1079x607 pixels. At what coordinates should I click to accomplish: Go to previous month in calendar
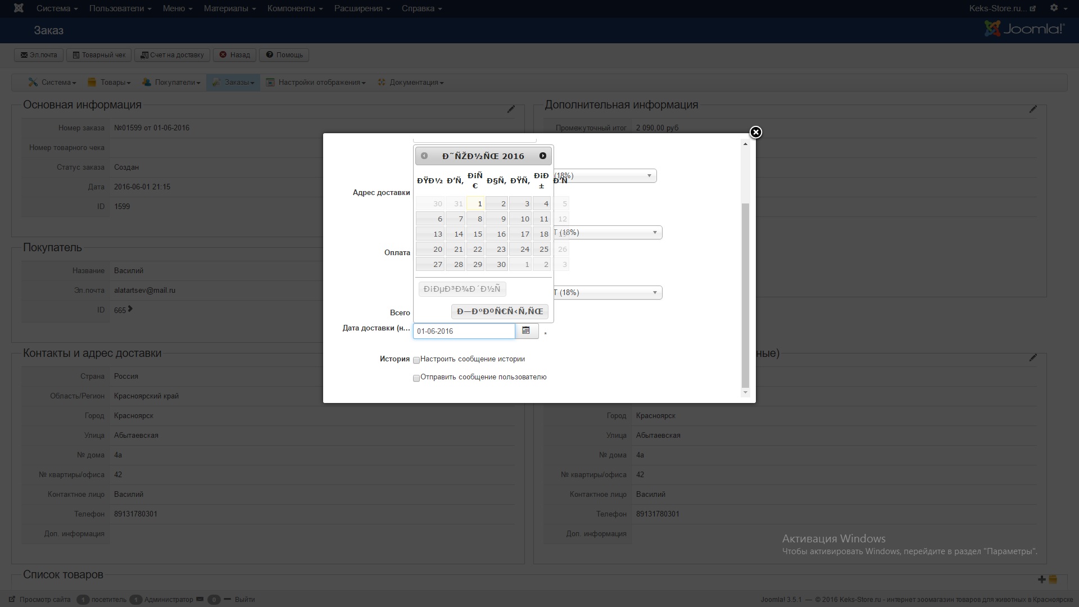tap(424, 156)
